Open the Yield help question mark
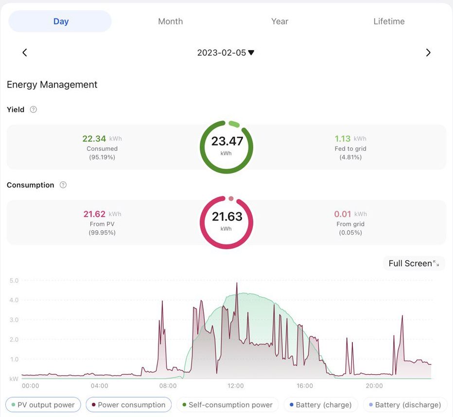The image size is (453, 417). click(x=34, y=109)
